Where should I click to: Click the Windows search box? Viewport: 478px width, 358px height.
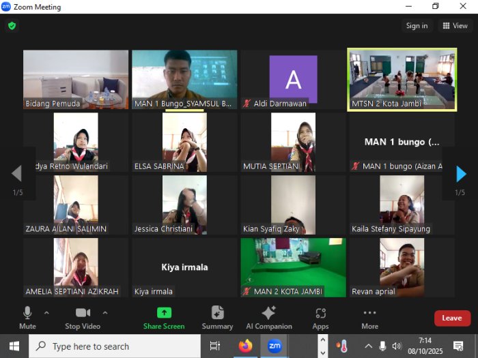[x=115, y=346]
